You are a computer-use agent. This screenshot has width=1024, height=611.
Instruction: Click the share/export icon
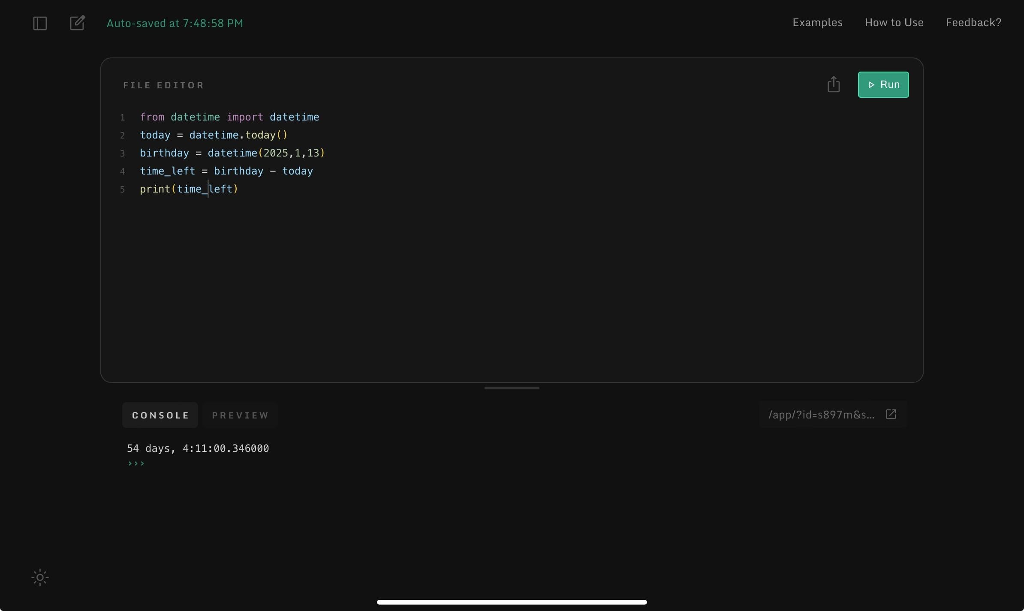coord(832,84)
